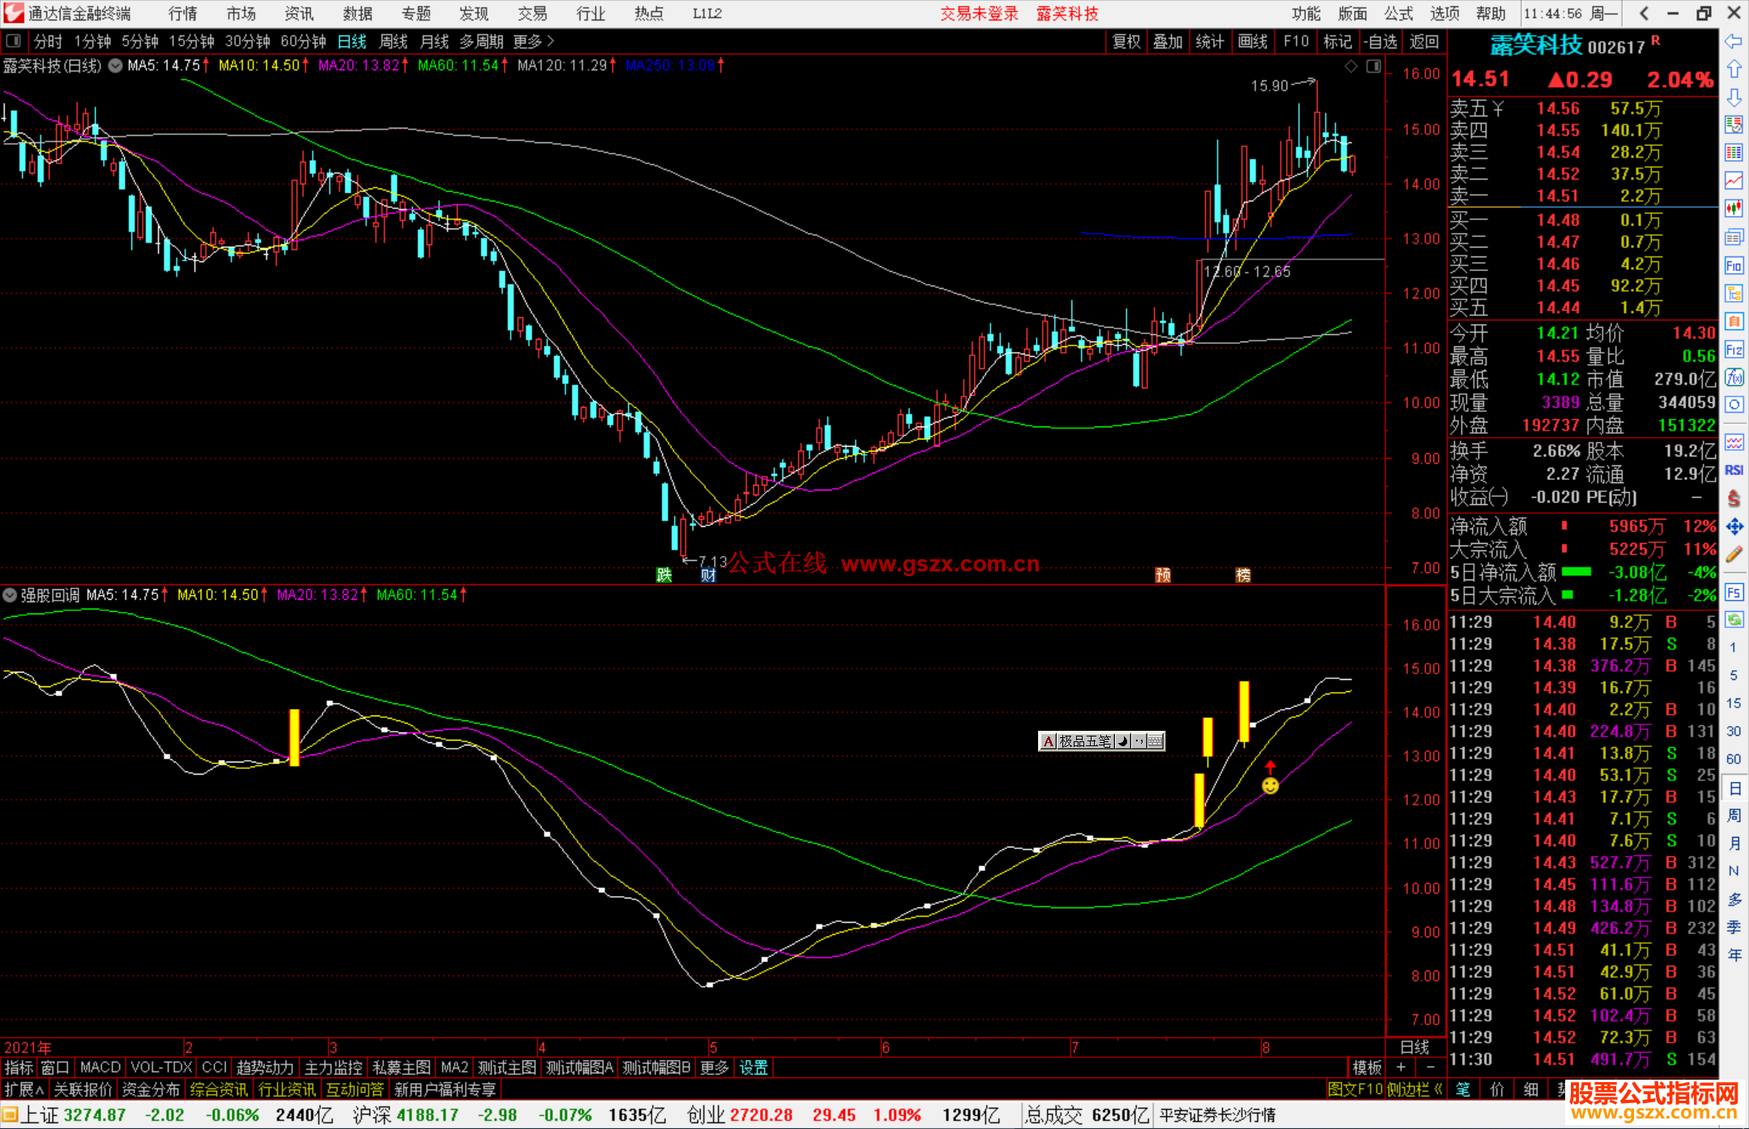Click the 跌 marker below the chart

coord(664,575)
